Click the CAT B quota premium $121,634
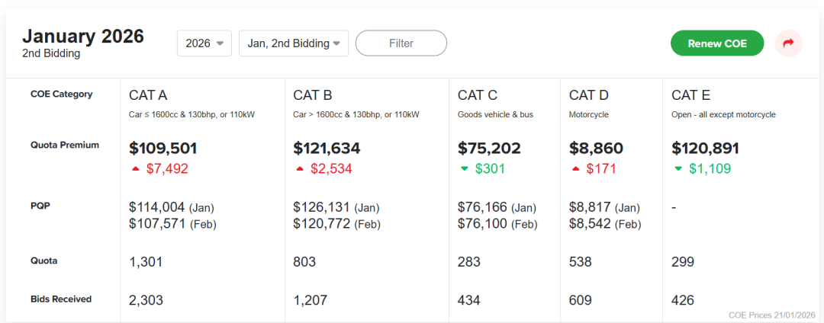Screen dimensions: 824x323 click(327, 149)
